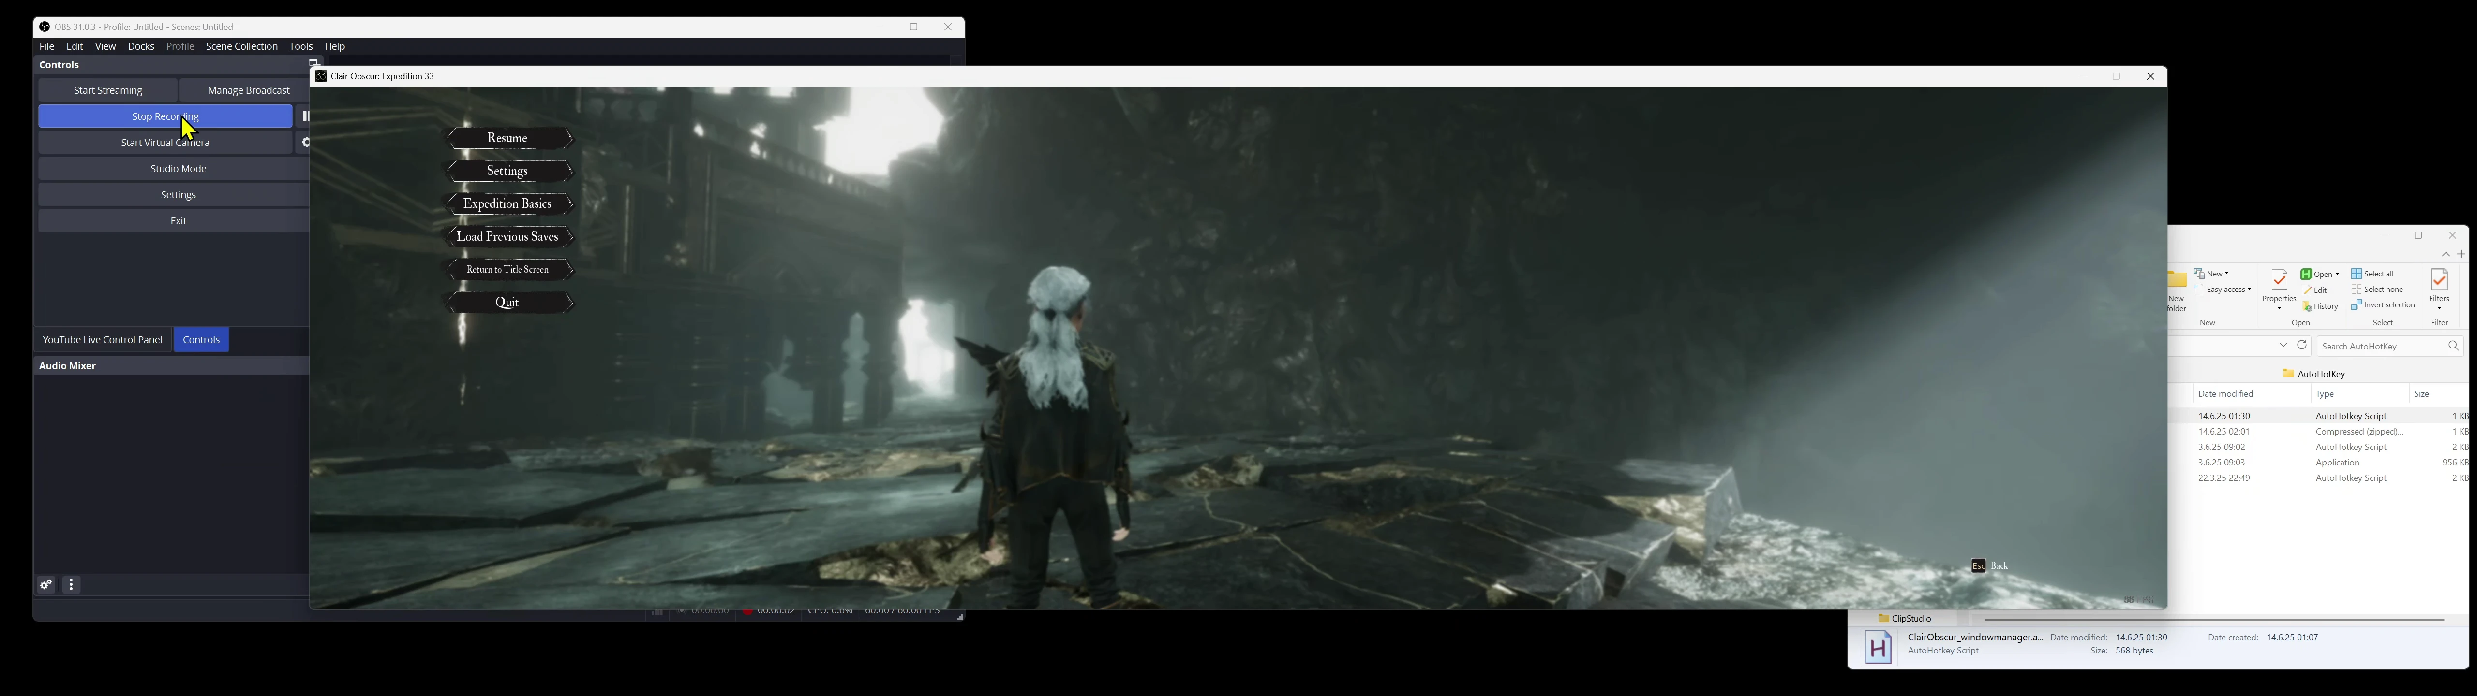Click Start Virtual Camera in OBS
2477x696 pixels.
point(165,142)
